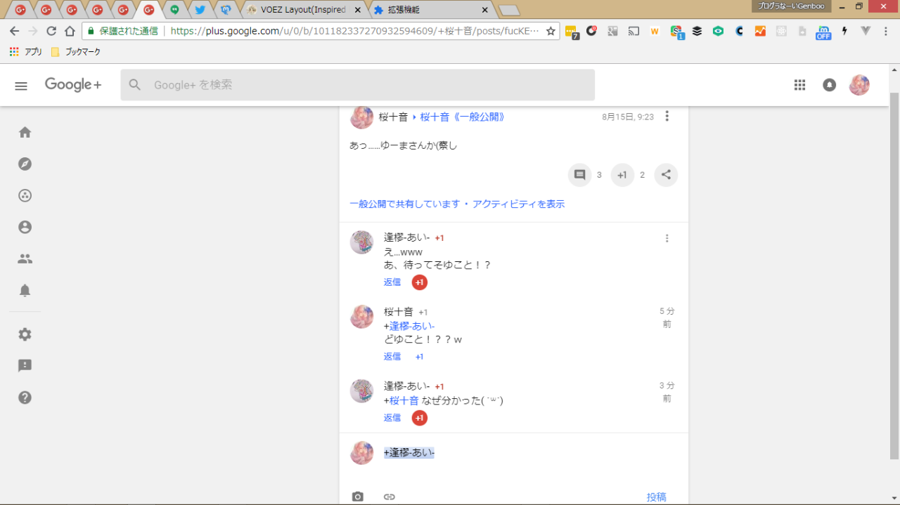
Task: Click the share icon on the post
Action: click(666, 175)
